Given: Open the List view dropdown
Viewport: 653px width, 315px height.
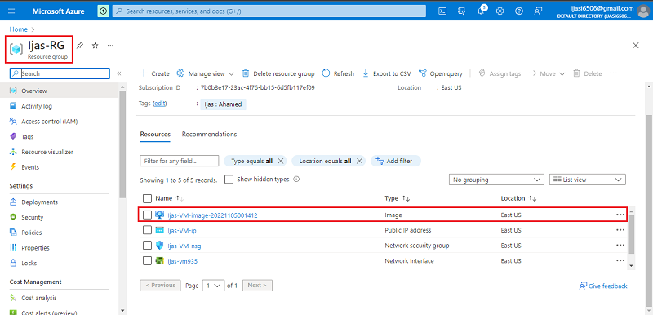Looking at the screenshot, I should (x=588, y=180).
